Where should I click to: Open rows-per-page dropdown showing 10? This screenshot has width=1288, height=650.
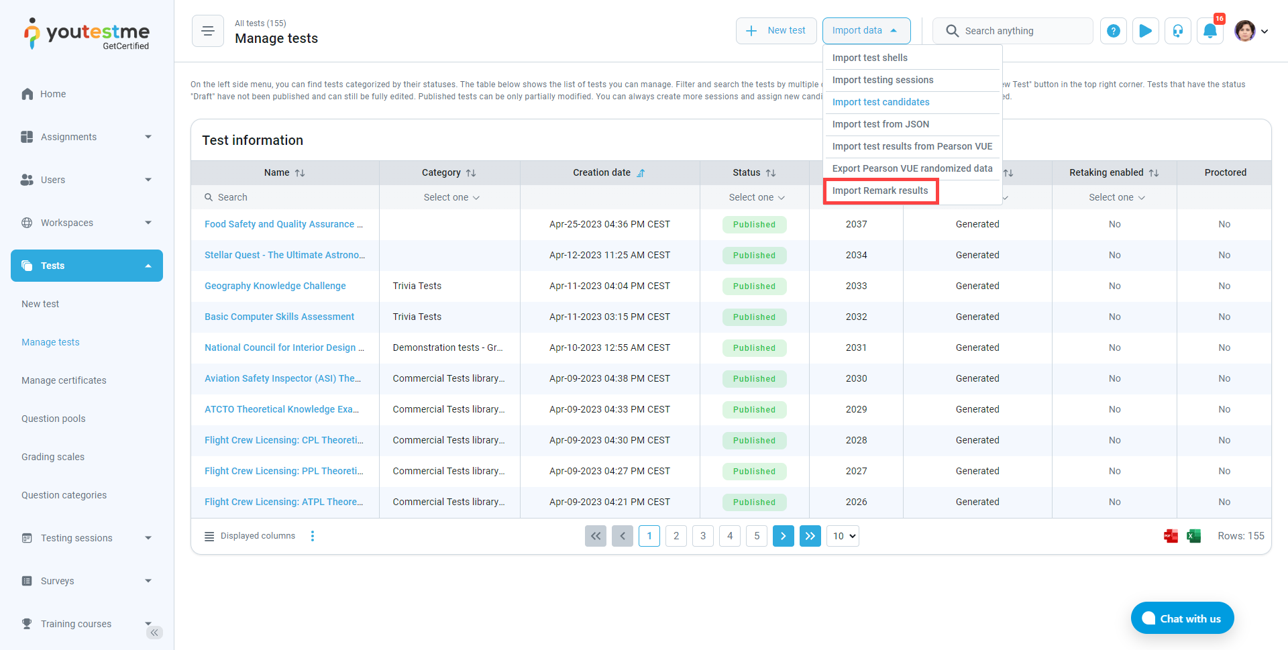point(843,536)
